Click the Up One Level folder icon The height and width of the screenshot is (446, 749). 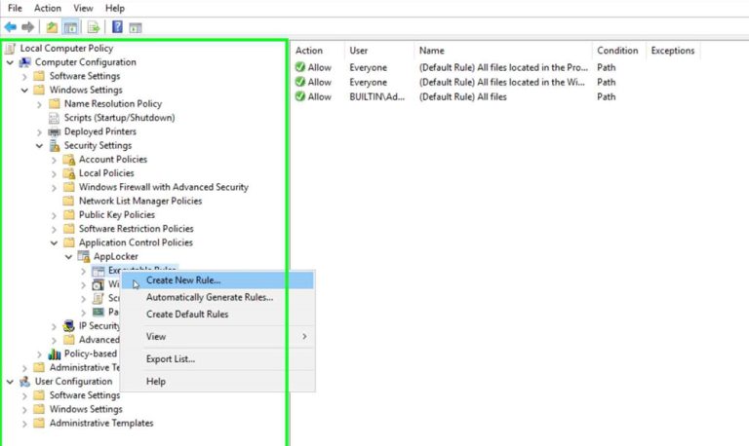click(x=52, y=27)
